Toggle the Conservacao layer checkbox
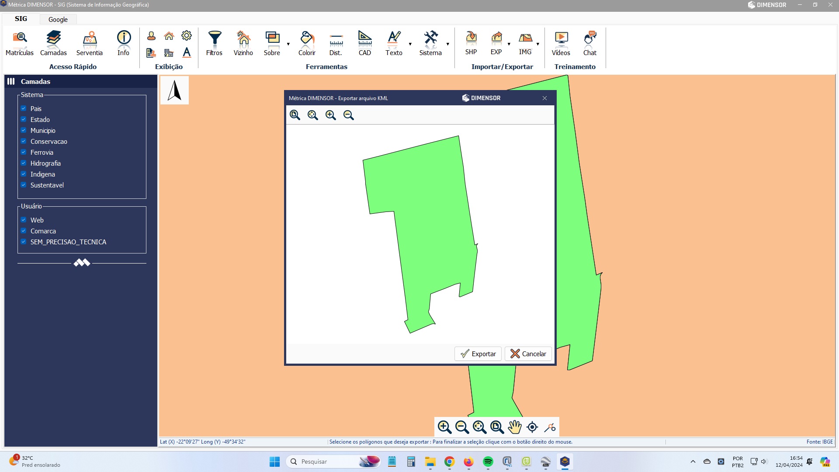 [x=24, y=141]
